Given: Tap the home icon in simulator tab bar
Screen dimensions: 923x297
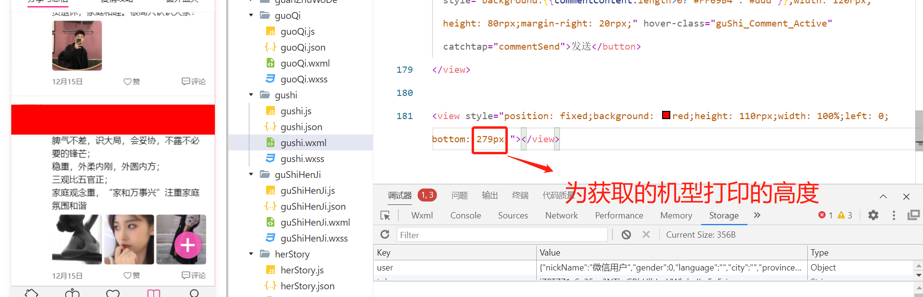Looking at the screenshot, I should point(31,293).
